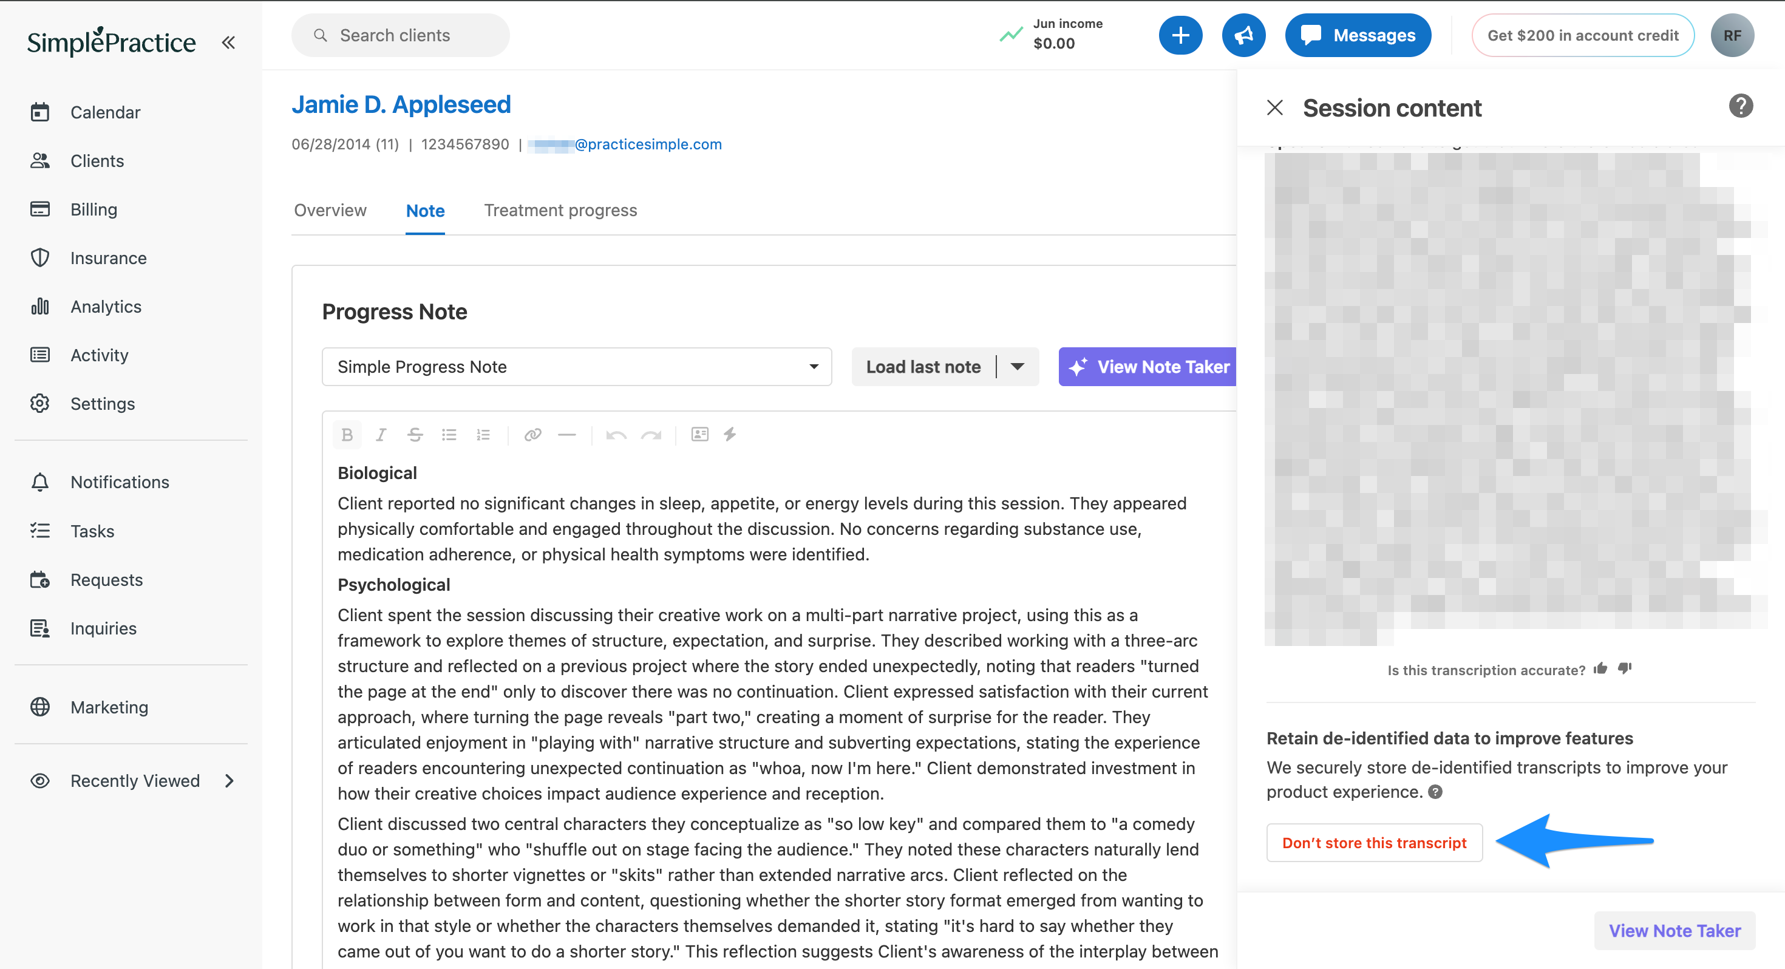The width and height of the screenshot is (1785, 969).
Task: Toggle the bulleted list format
Action: click(x=449, y=435)
